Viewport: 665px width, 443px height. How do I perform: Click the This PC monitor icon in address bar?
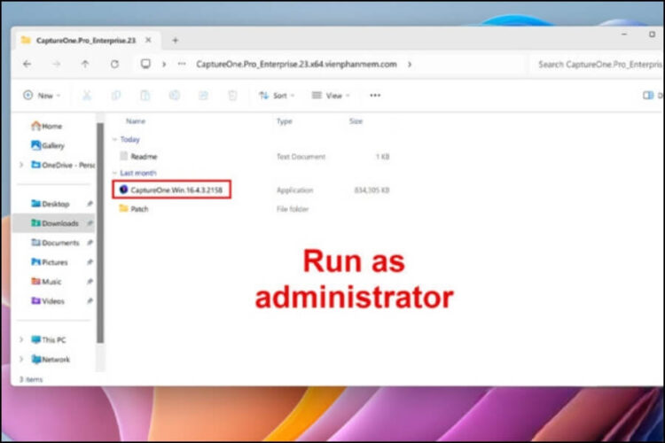pos(145,64)
